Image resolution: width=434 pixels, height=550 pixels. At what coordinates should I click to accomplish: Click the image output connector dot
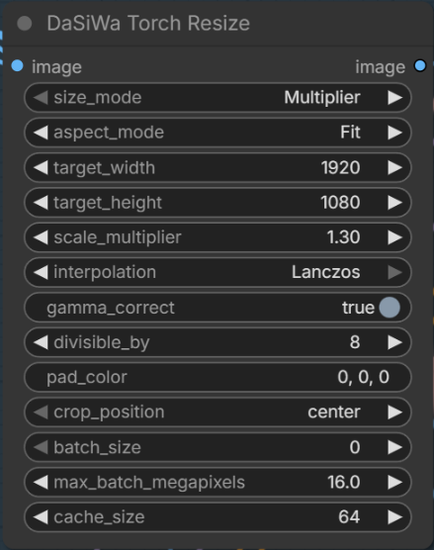pyautogui.click(x=419, y=65)
